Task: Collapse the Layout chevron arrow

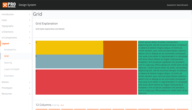Action: (30, 44)
